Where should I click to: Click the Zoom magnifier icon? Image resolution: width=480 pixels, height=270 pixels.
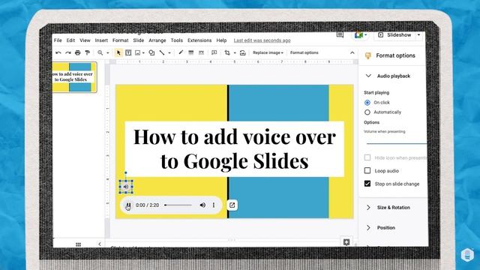coord(100,52)
